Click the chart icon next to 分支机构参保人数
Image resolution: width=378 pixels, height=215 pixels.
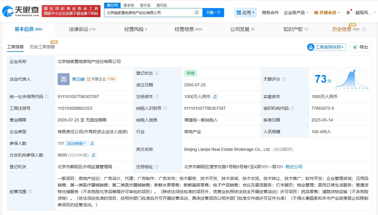[x=93, y=155]
